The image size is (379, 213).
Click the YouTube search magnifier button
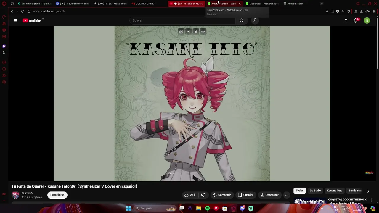[x=242, y=20]
